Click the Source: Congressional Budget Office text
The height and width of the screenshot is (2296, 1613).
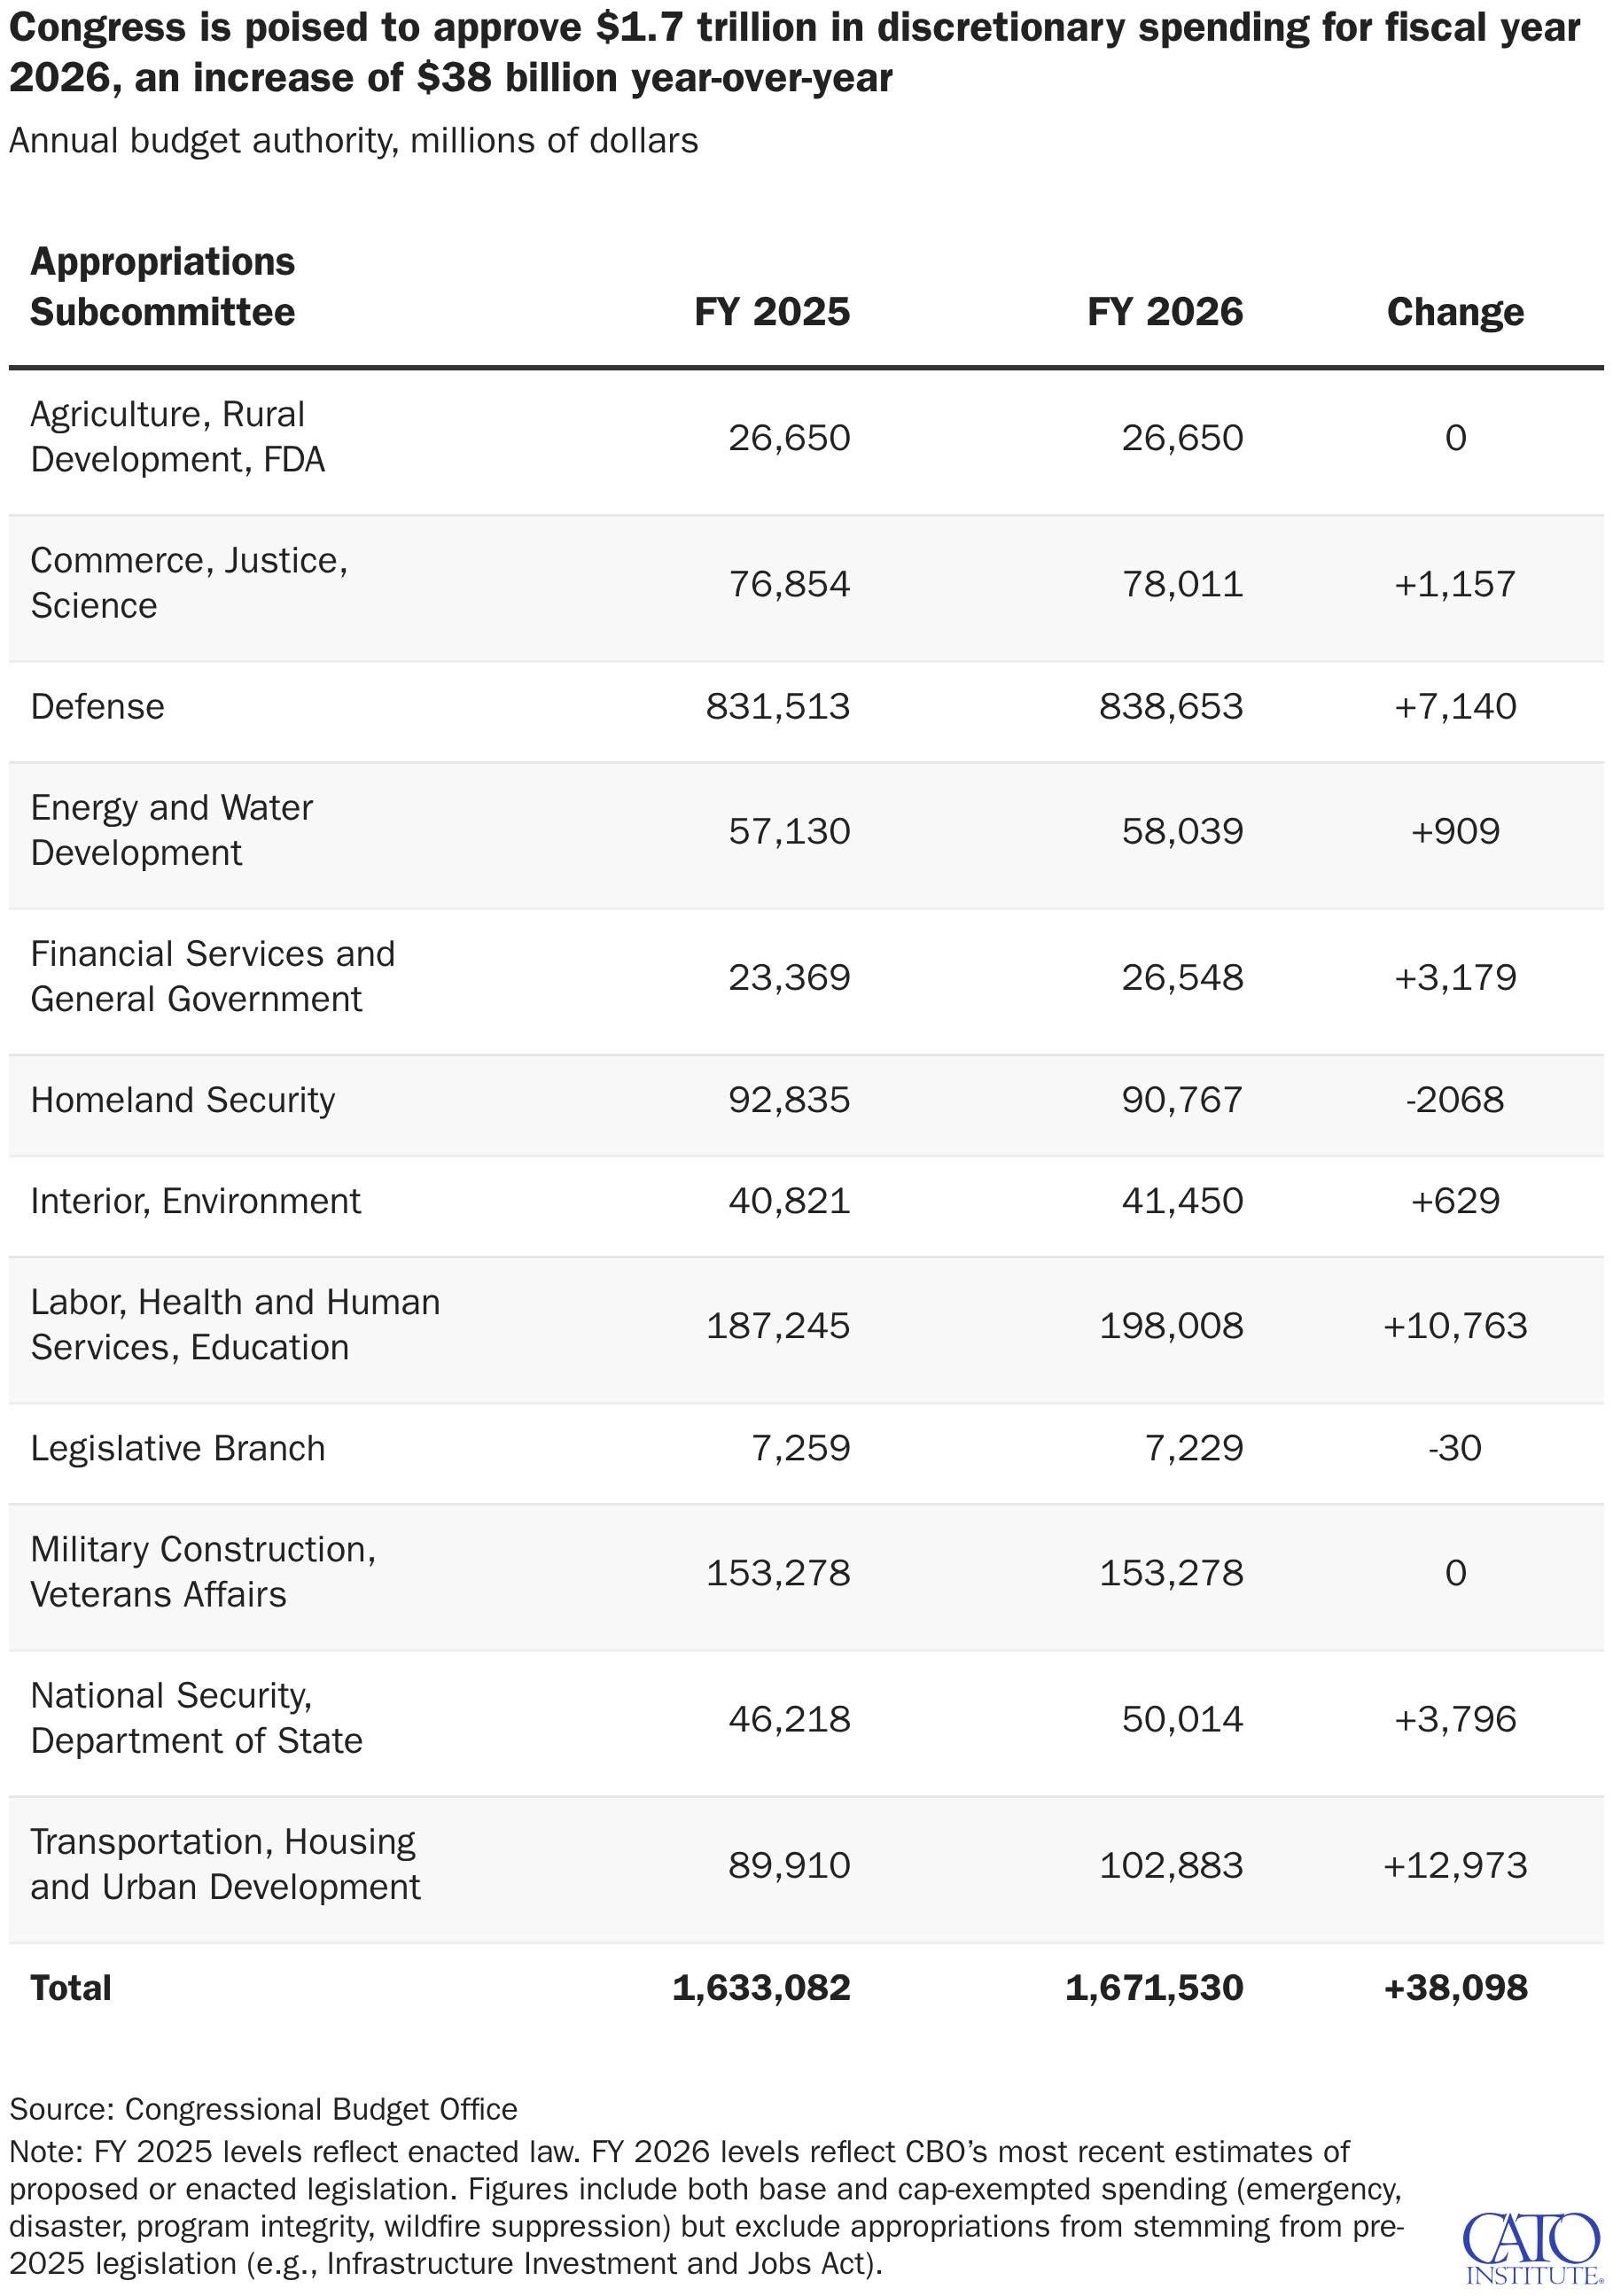click(x=263, y=2109)
